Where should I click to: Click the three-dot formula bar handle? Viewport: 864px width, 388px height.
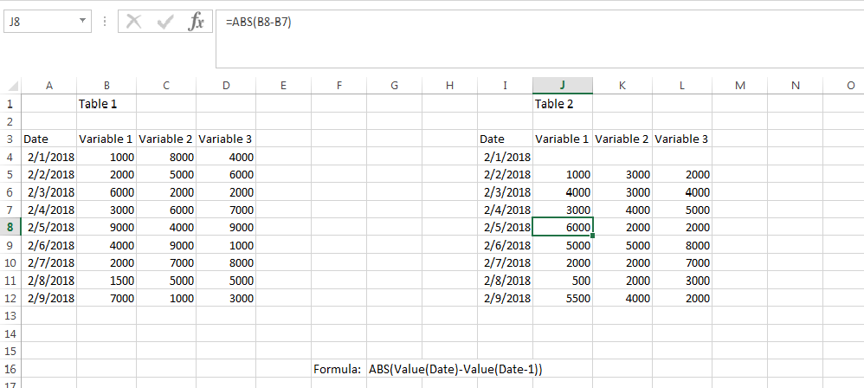(x=105, y=22)
